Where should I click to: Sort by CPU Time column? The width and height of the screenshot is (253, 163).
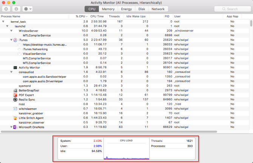pos(98,16)
